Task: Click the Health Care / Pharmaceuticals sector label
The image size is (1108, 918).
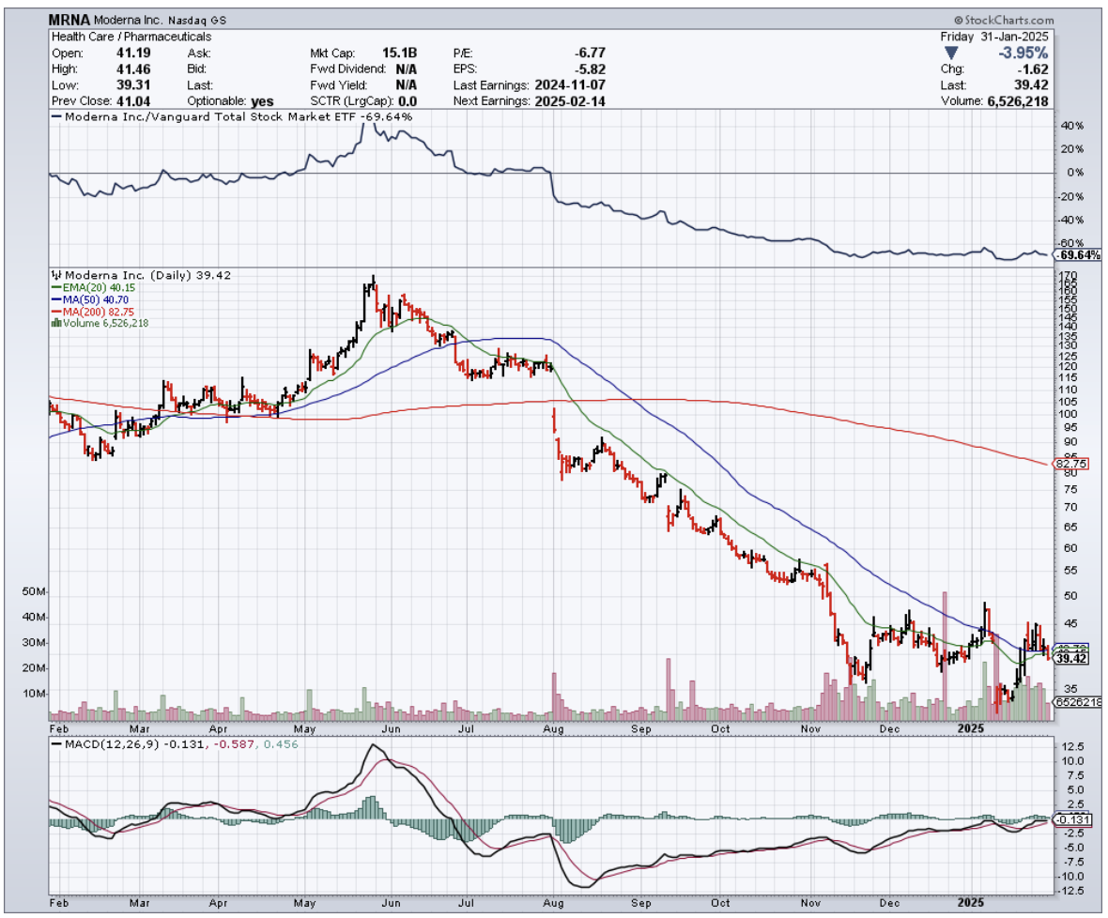Action: click(131, 37)
